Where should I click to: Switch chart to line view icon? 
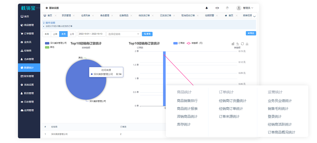click(x=237, y=44)
